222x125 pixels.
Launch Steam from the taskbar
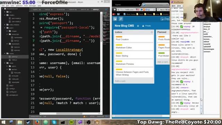point(28,122)
